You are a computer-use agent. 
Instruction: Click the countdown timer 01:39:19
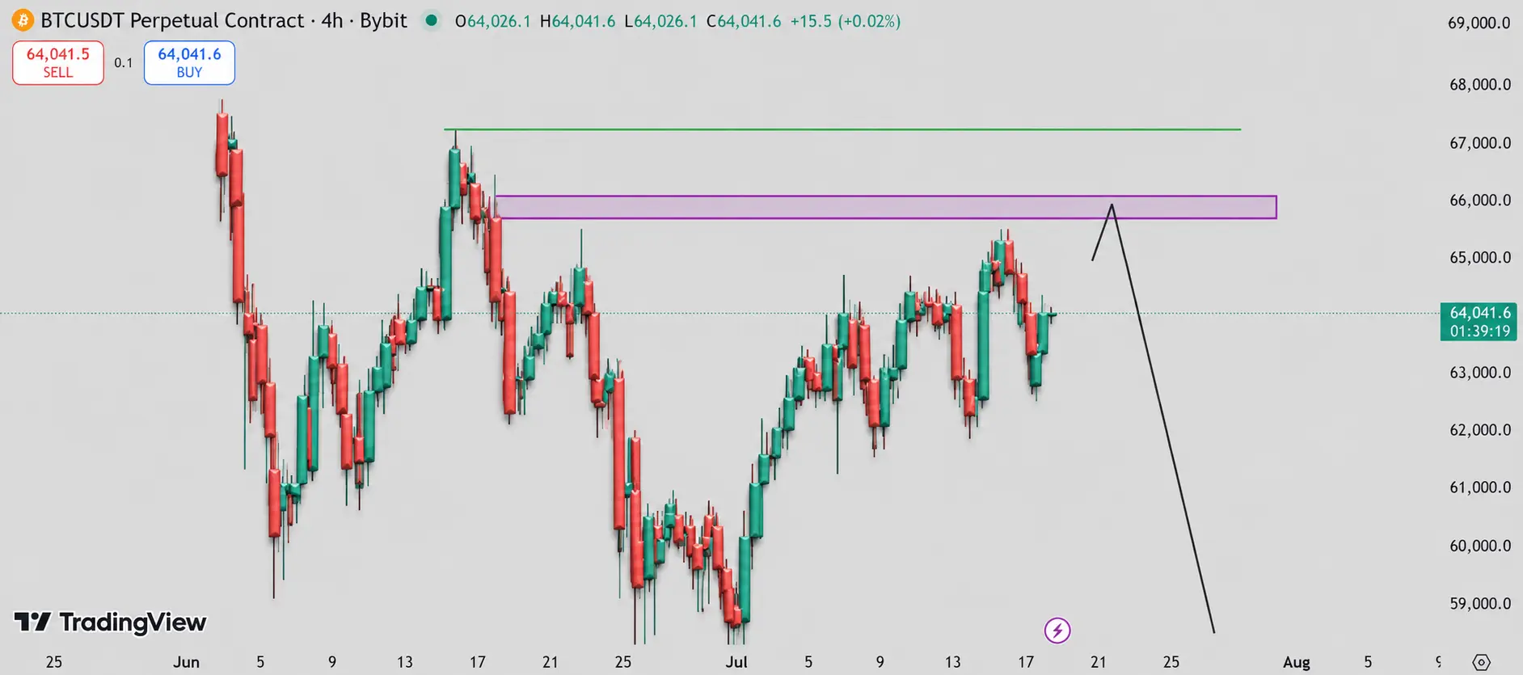tap(1479, 331)
